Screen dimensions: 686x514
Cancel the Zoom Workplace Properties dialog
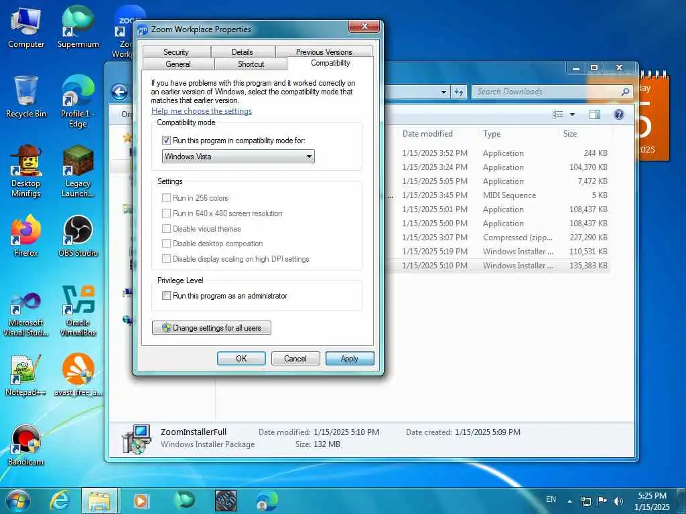(x=295, y=359)
